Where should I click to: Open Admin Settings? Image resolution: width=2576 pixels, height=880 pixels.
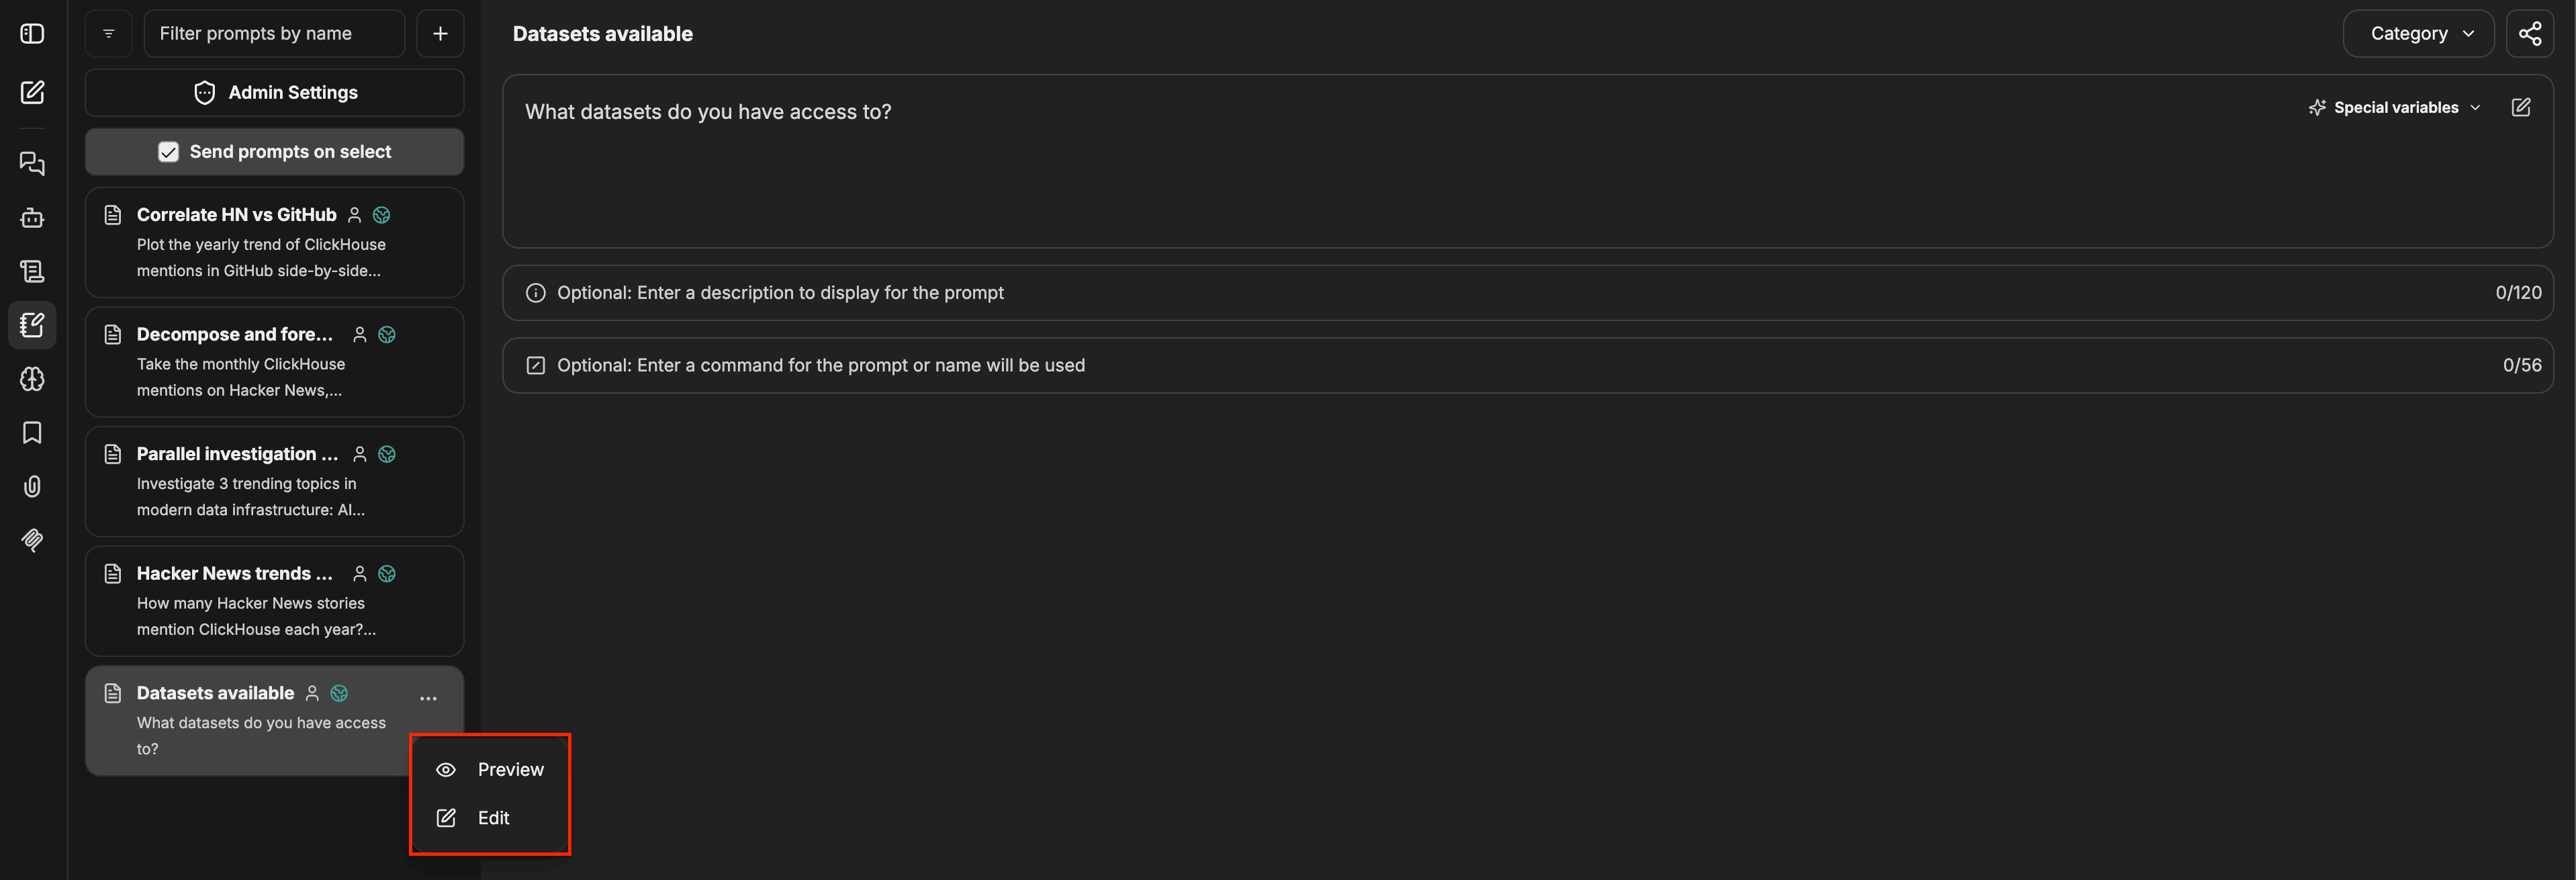point(275,93)
